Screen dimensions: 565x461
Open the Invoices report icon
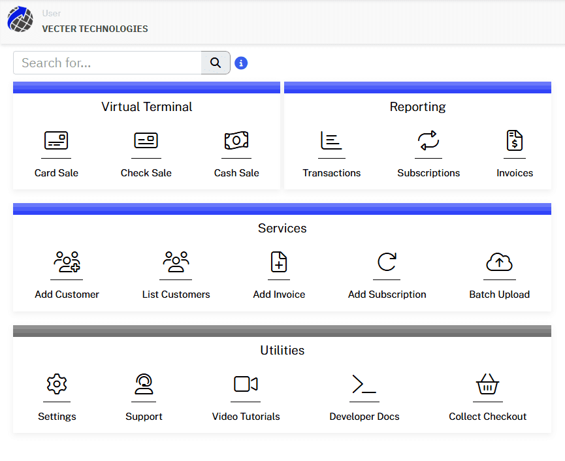coord(515,141)
